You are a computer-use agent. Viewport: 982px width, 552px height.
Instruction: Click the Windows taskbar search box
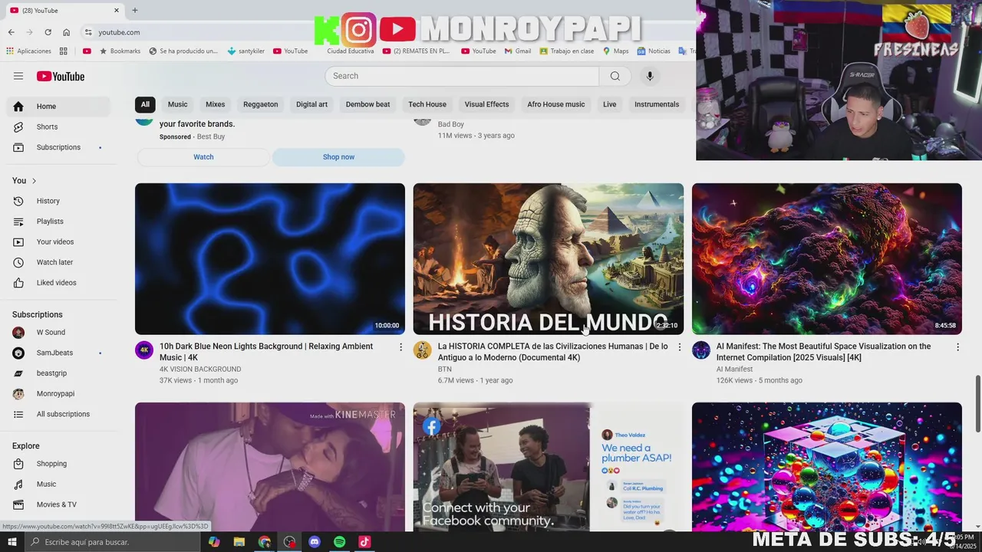(112, 542)
